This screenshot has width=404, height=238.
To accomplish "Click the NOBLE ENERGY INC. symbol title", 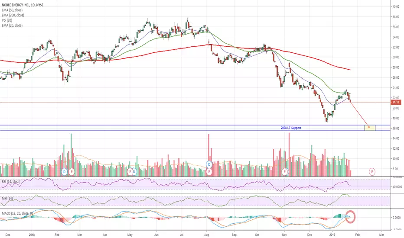I will 23,5.
